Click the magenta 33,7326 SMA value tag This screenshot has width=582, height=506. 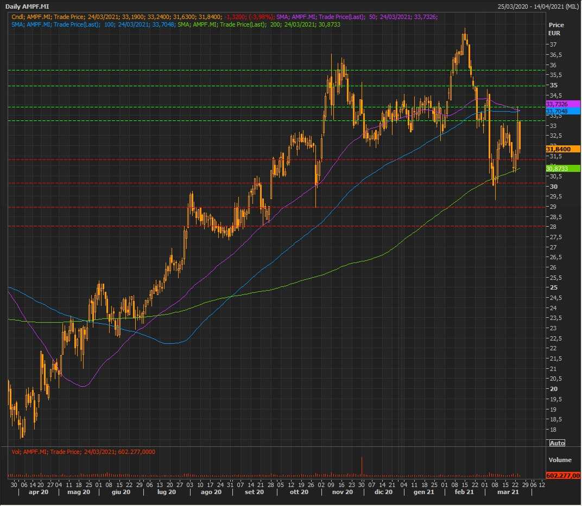point(557,104)
